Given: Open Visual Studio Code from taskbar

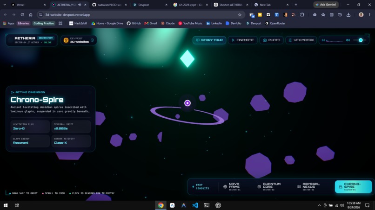Looking at the screenshot, I should click(195, 205).
